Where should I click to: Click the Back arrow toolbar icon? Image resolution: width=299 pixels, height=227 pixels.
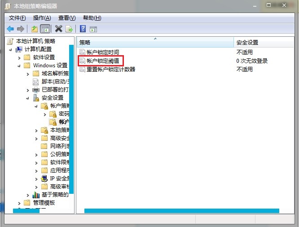pyautogui.click(x=10, y=29)
